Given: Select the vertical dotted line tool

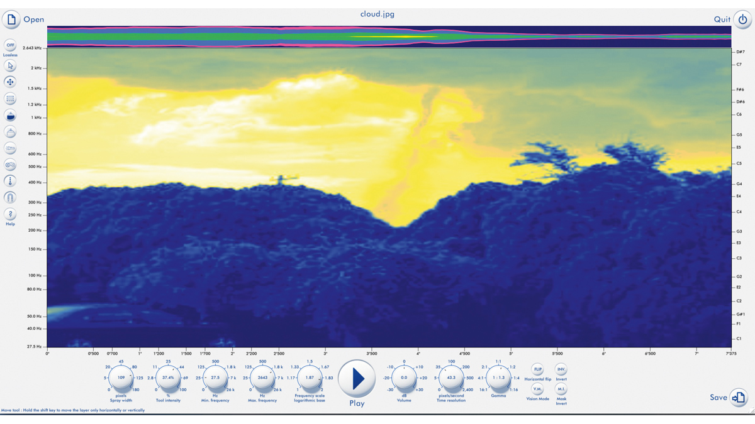Looking at the screenshot, I should (10, 181).
